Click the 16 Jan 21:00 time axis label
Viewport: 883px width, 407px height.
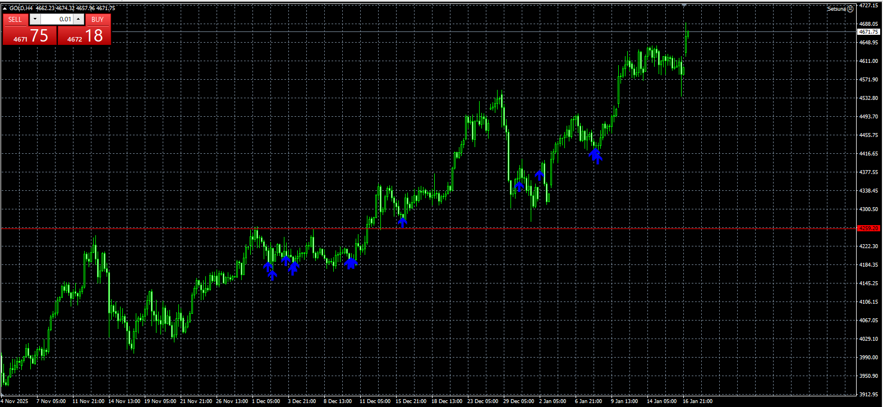697,401
